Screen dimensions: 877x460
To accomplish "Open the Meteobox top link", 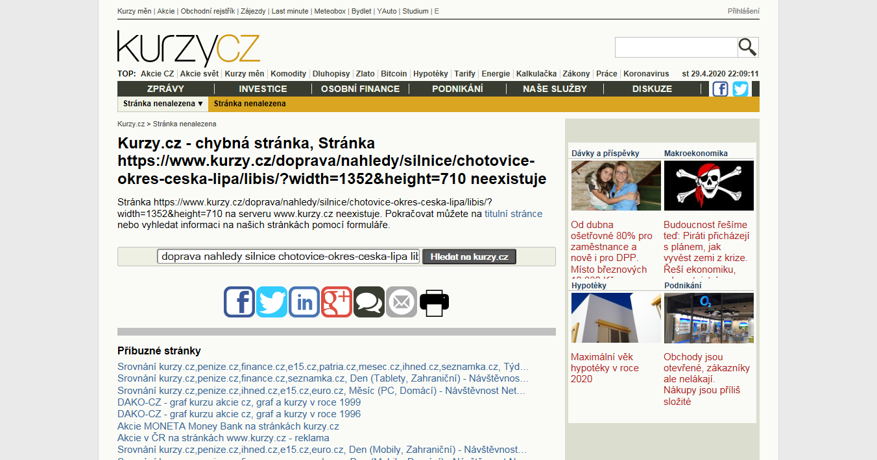I will tap(330, 11).
